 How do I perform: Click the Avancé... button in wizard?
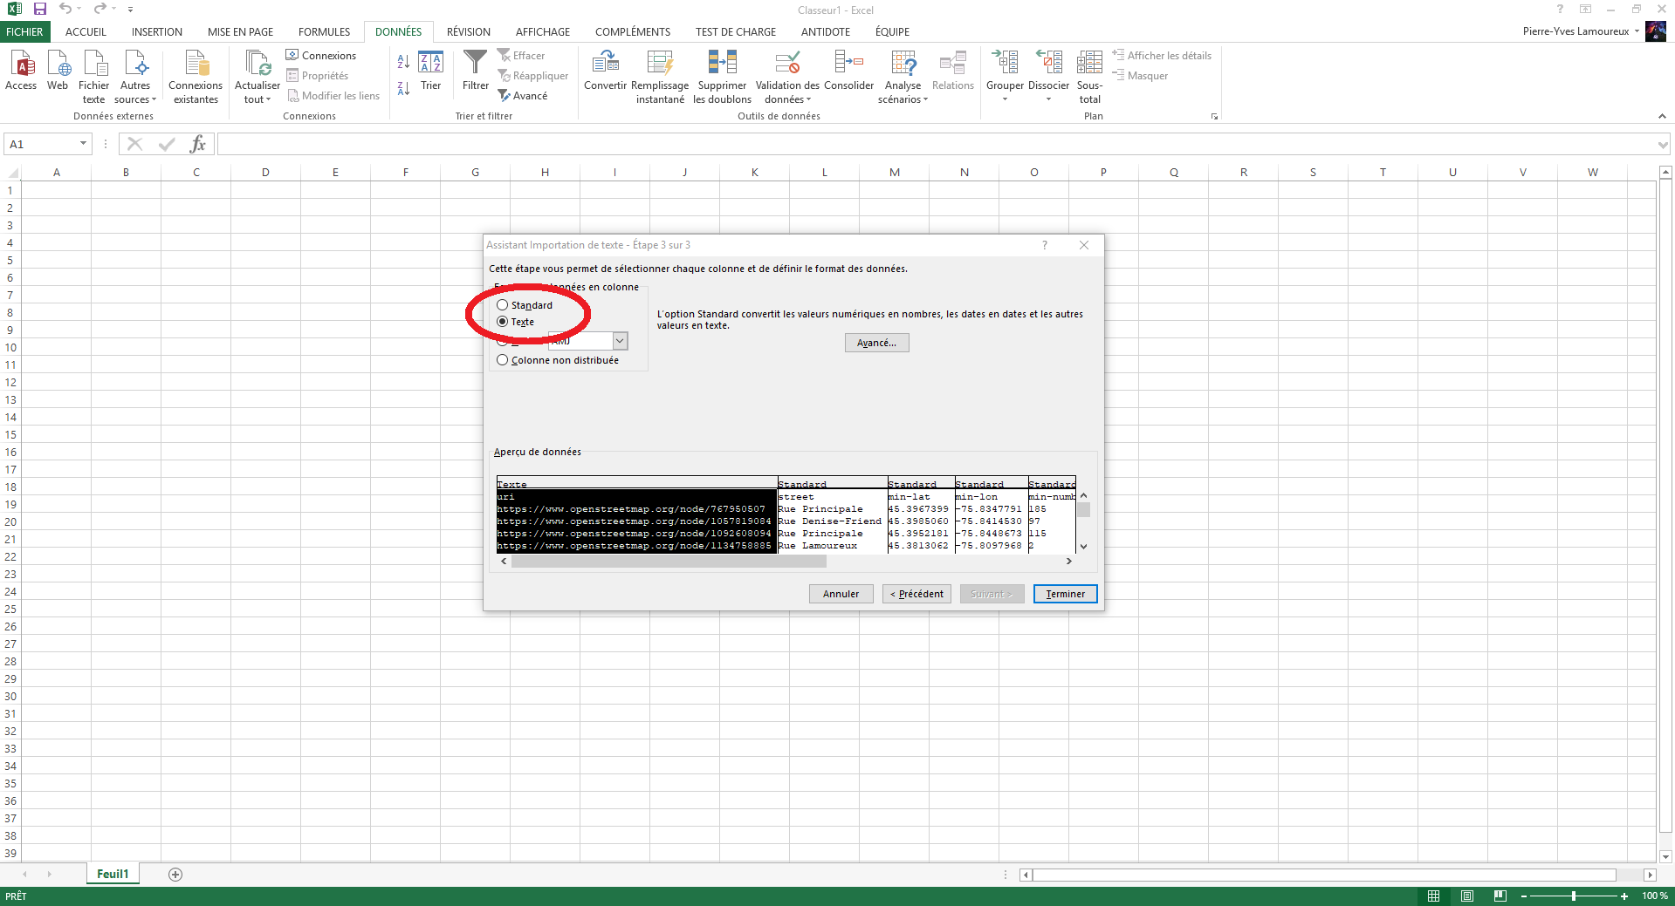(x=876, y=343)
